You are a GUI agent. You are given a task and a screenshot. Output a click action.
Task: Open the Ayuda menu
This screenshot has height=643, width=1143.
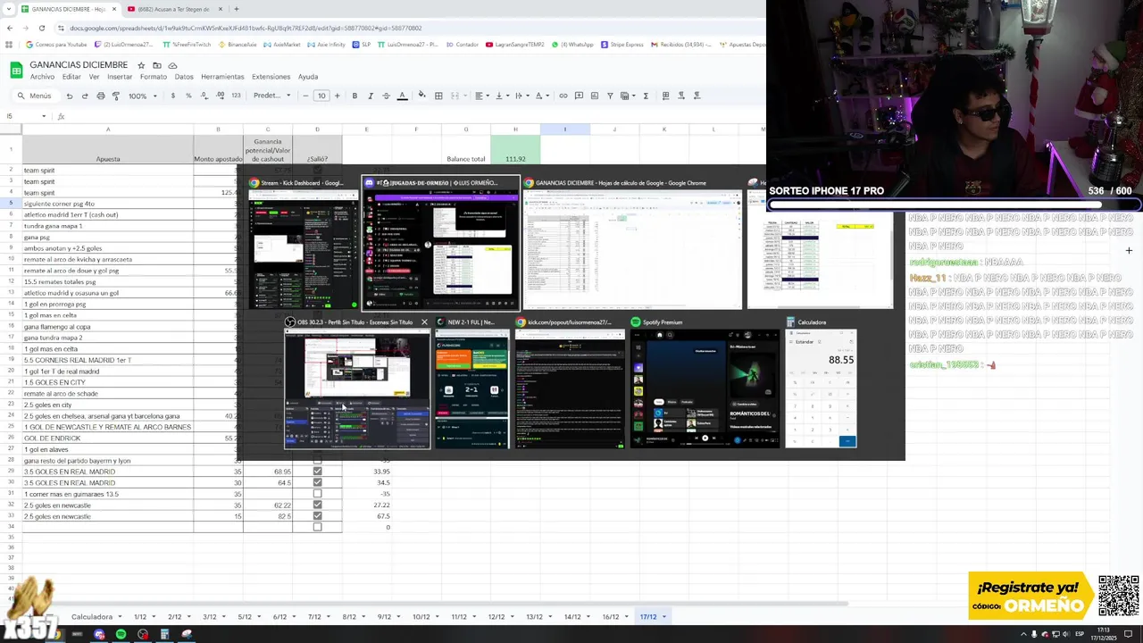click(308, 77)
